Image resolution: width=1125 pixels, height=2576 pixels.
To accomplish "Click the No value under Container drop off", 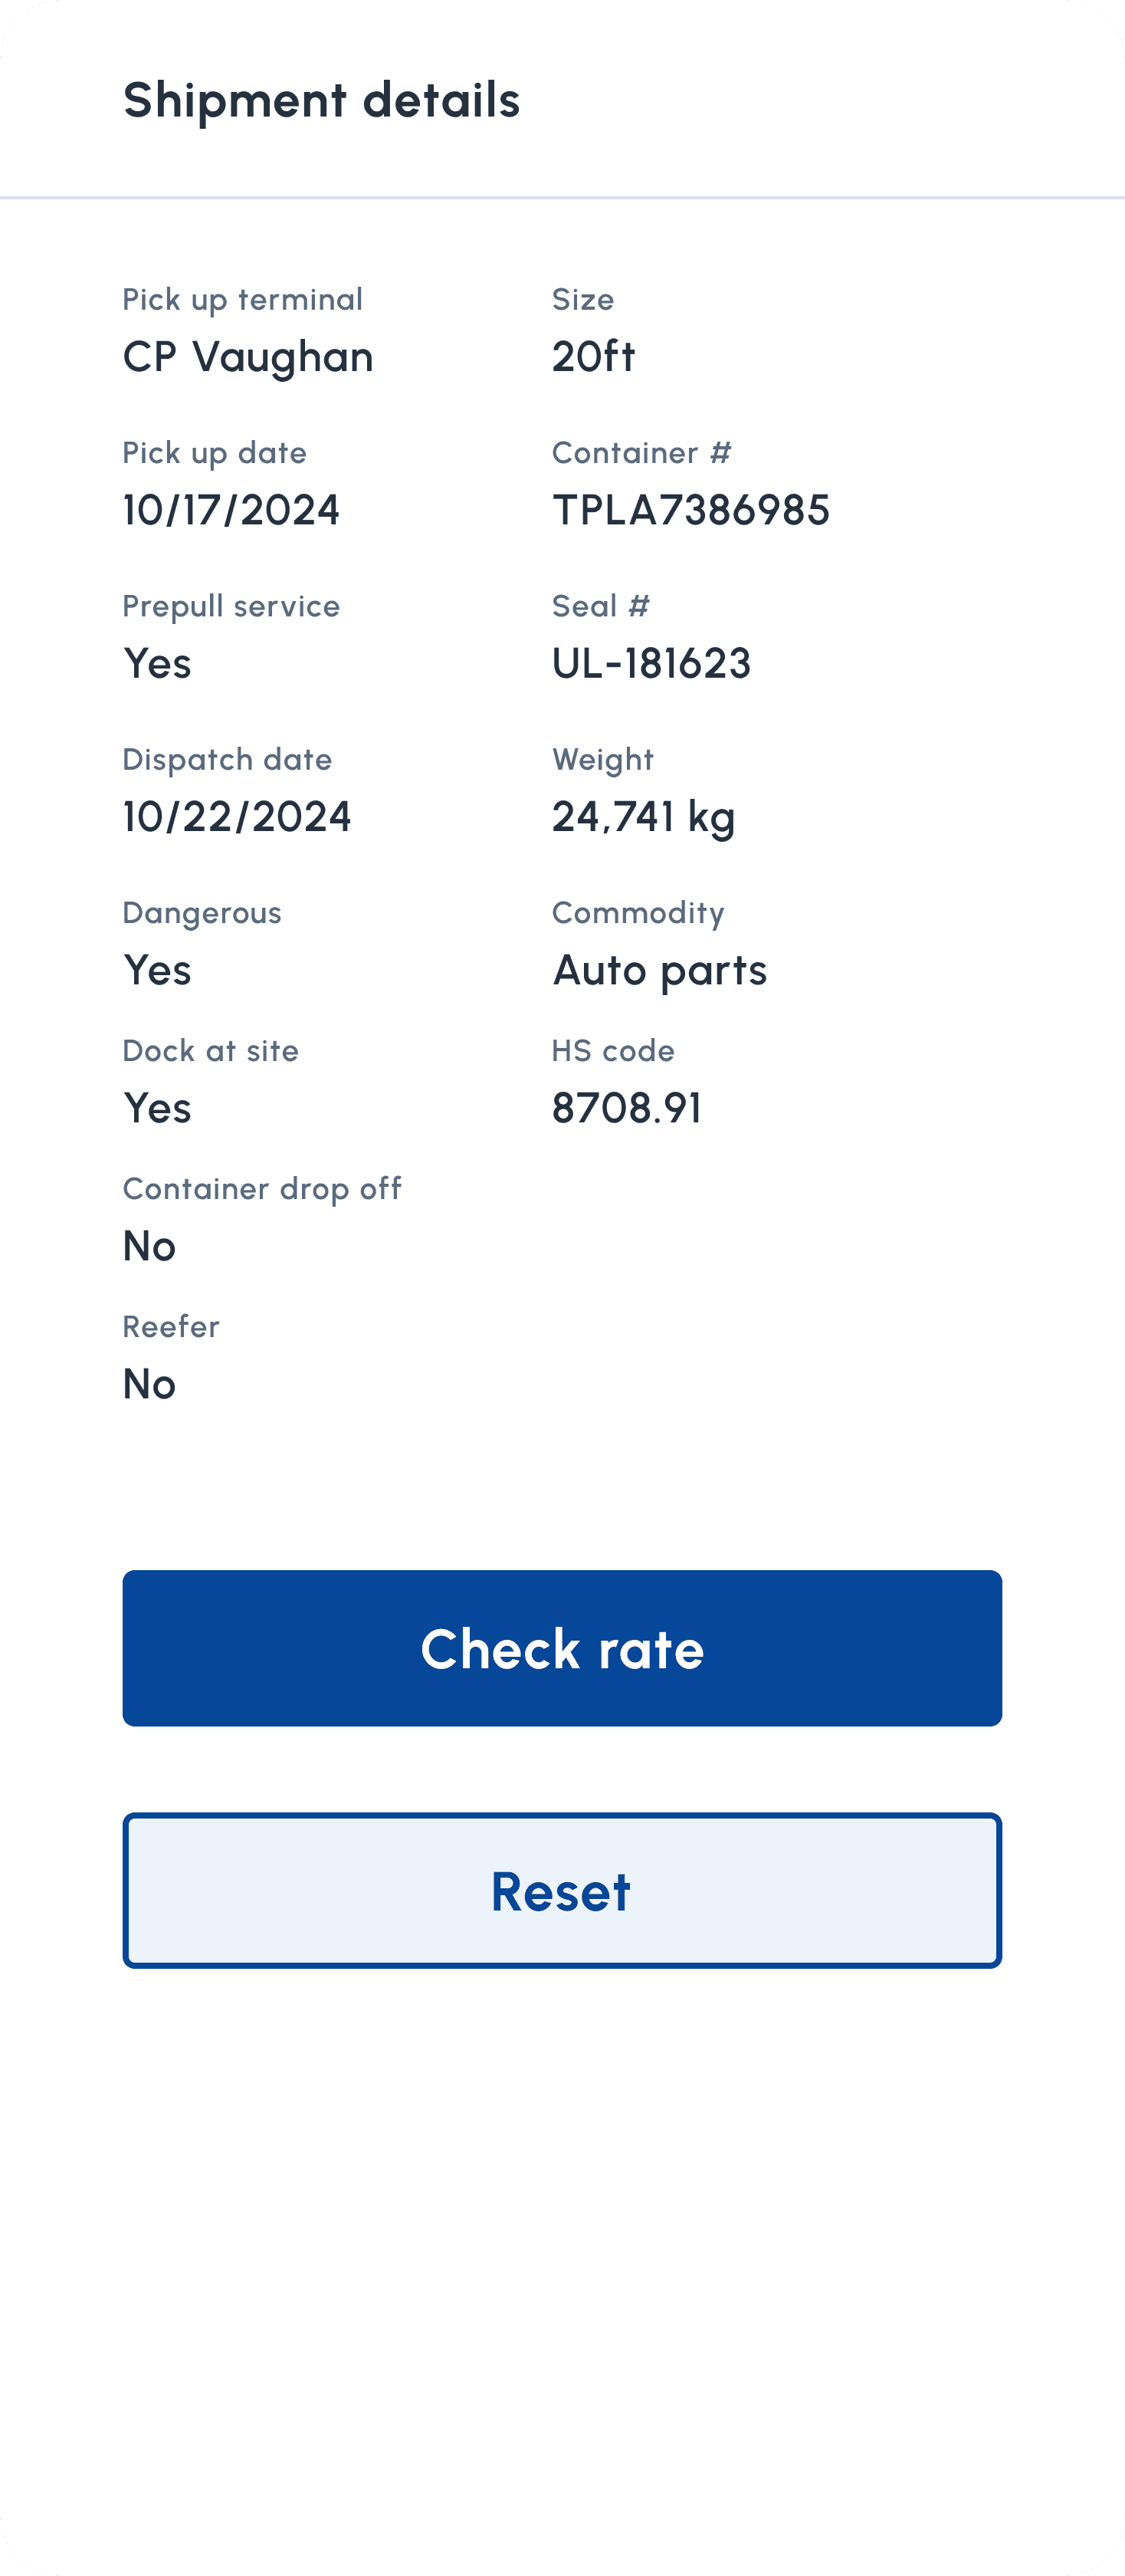I will 149,1246.
